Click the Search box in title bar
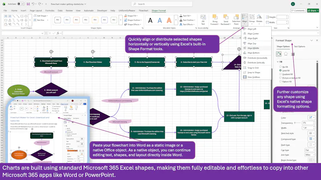The width and height of the screenshot is (321, 180). (x=162, y=4)
